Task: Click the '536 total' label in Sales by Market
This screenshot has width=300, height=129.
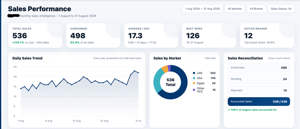Action: [x=210, y=58]
